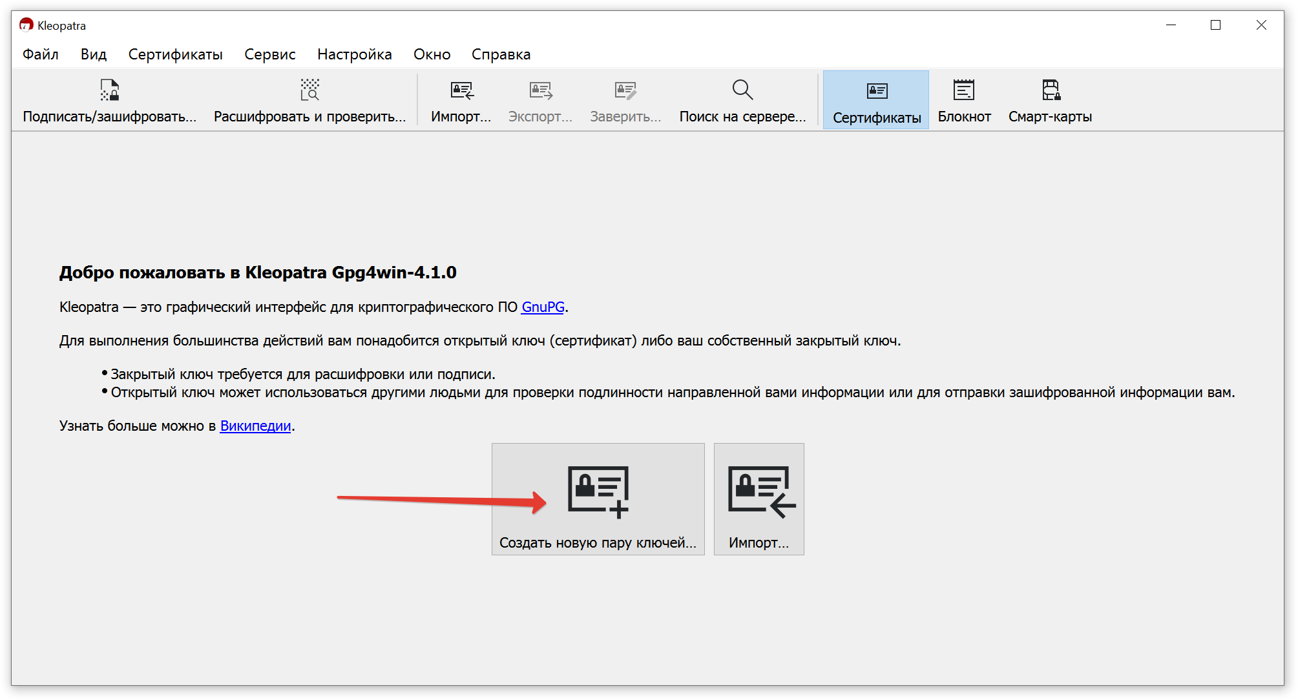Open the Смарт-карты view

click(1050, 101)
